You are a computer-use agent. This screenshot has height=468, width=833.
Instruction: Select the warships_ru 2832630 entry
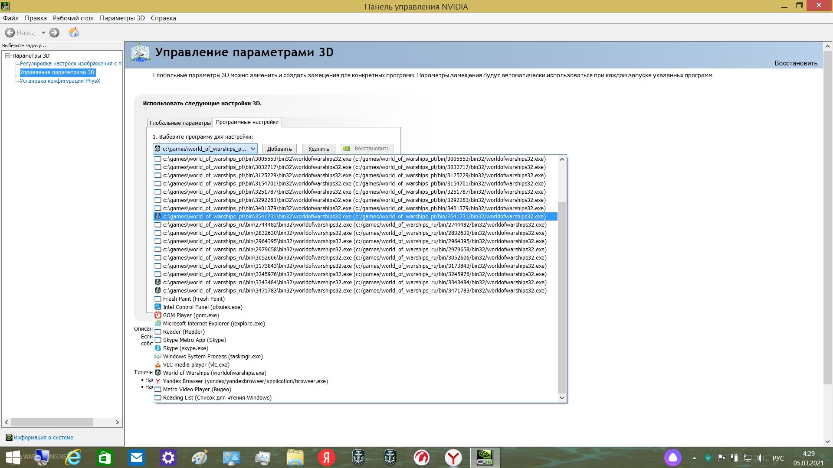(356, 233)
